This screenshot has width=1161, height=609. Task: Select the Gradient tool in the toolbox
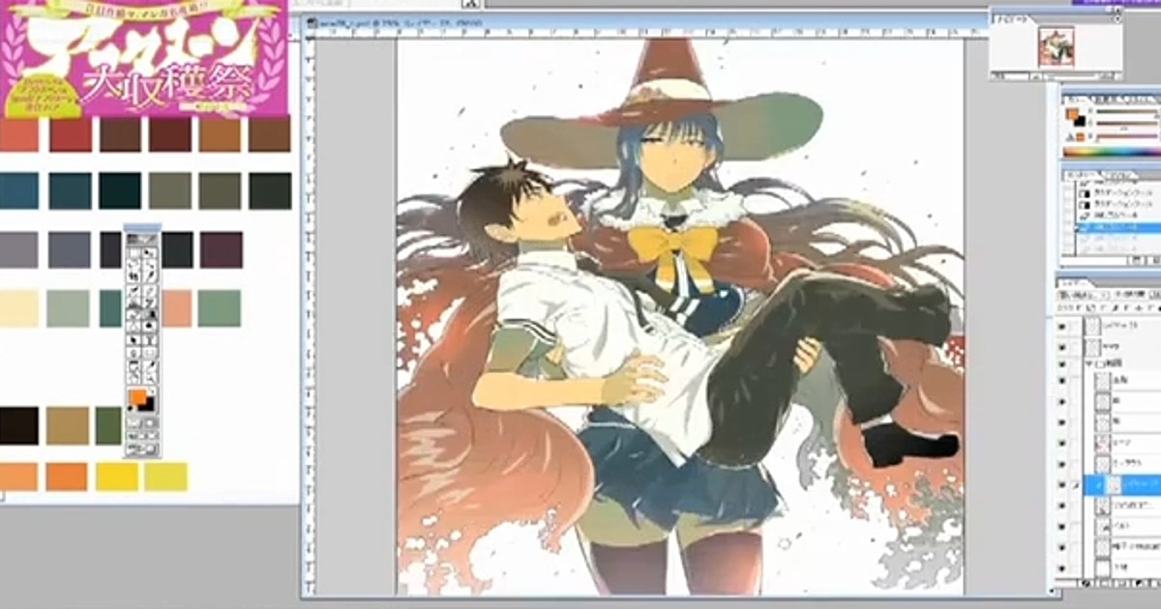tap(150, 313)
